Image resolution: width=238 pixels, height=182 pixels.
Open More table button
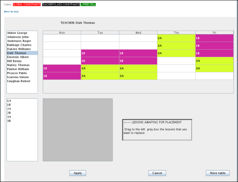coord(218,173)
